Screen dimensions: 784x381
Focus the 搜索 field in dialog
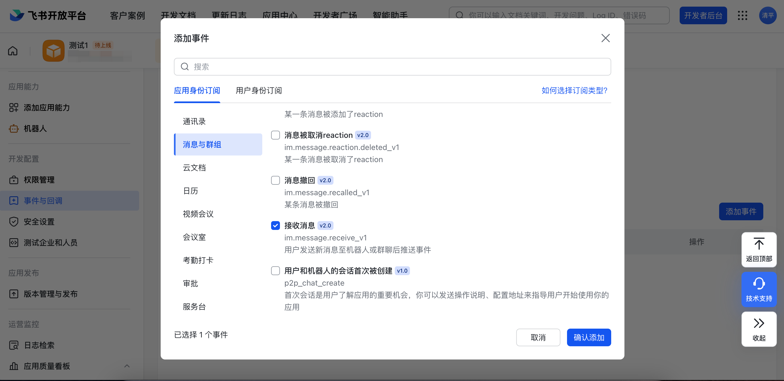click(x=392, y=67)
